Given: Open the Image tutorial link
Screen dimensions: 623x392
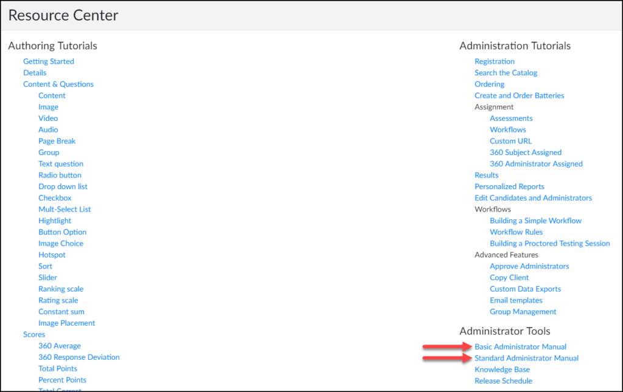Looking at the screenshot, I should tap(48, 107).
